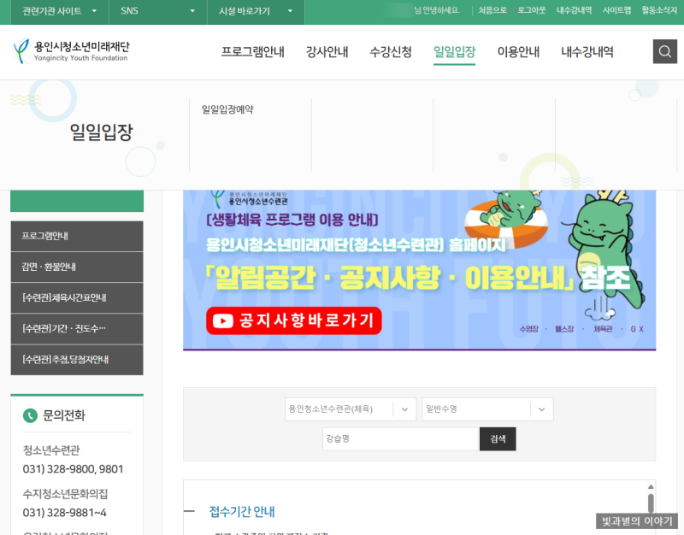Expand the 관련기관 사이트 dropdown
The height and width of the screenshot is (535, 684).
59,11
